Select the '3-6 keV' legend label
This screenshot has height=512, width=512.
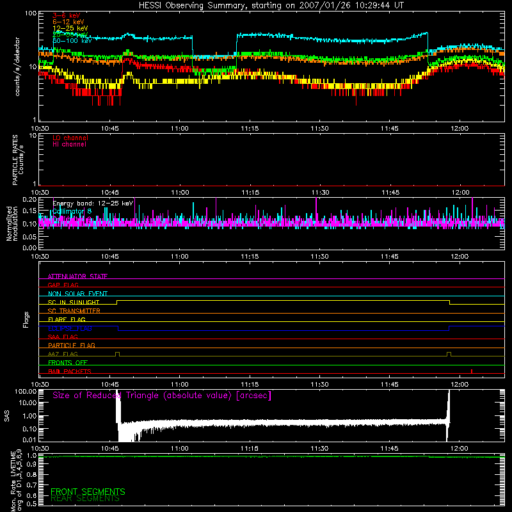click(x=67, y=15)
